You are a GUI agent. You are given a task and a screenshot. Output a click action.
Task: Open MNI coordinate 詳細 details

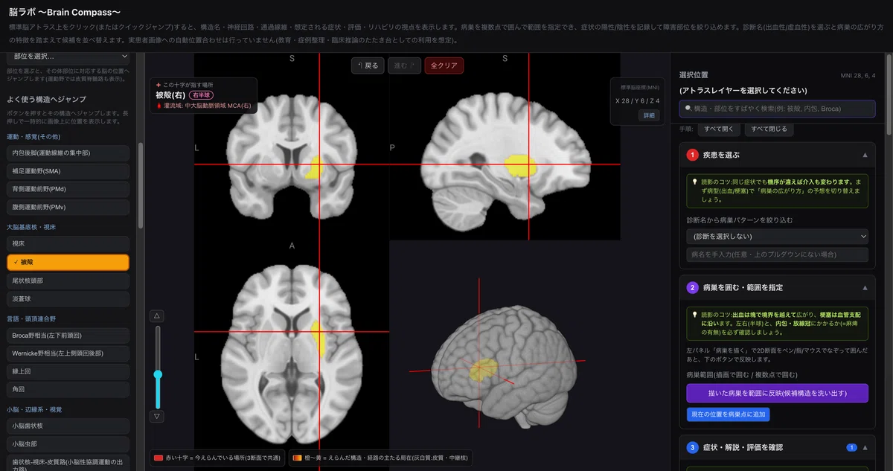(x=649, y=115)
